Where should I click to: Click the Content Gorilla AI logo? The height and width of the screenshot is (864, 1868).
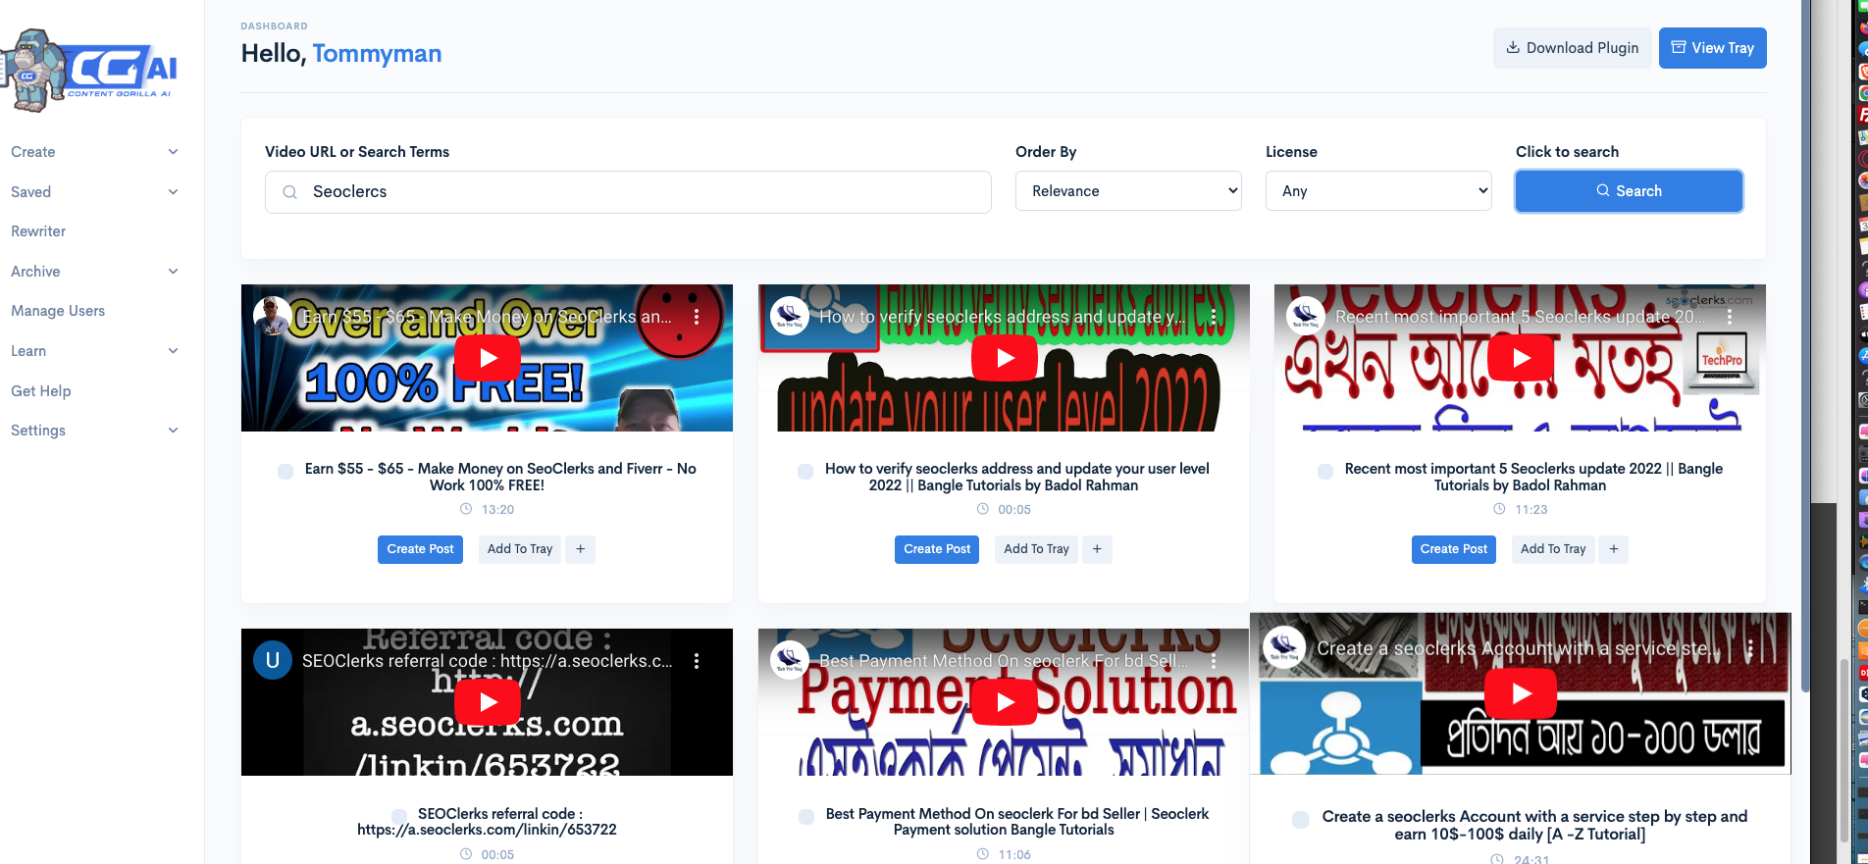90,71
